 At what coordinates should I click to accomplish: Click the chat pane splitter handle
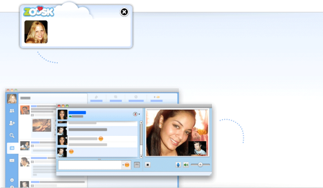[x=100, y=159]
